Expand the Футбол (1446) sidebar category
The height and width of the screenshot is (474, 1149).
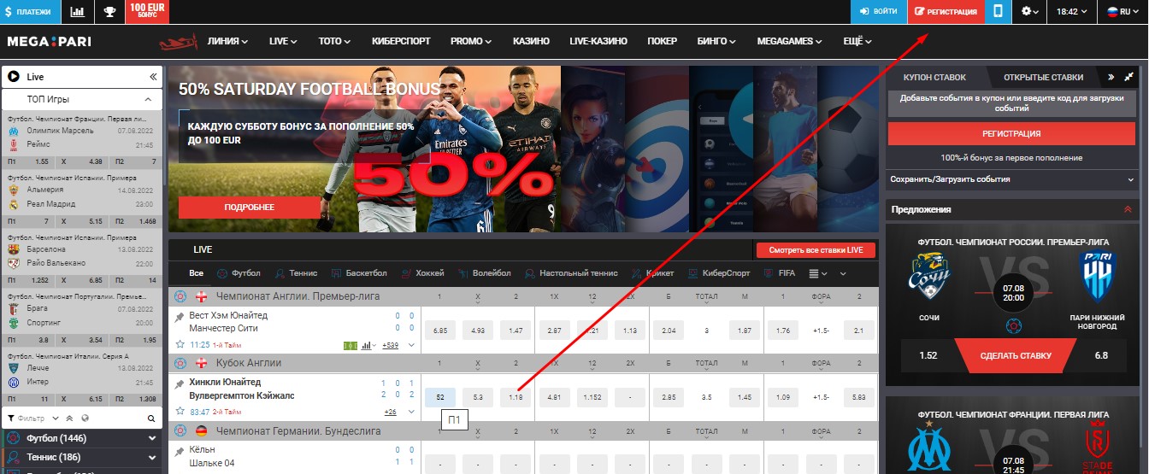pyautogui.click(x=82, y=439)
